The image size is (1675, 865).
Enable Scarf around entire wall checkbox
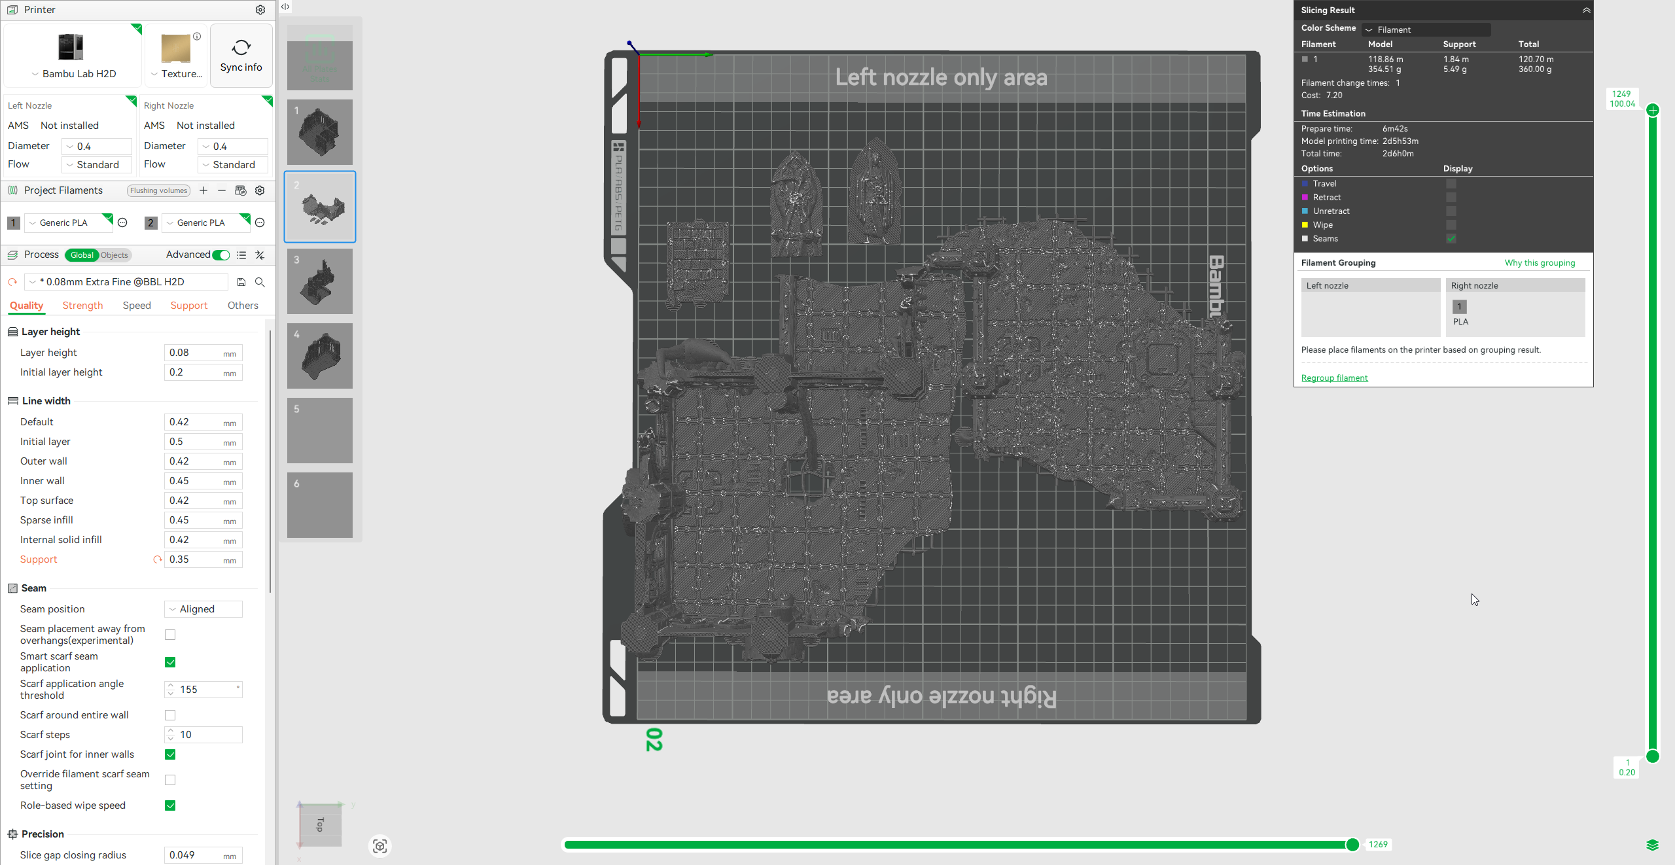click(x=170, y=715)
